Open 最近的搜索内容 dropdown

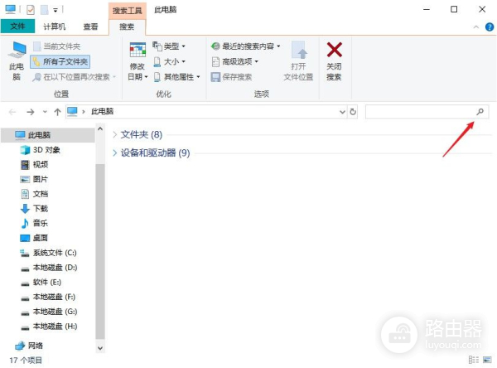pyautogui.click(x=246, y=46)
